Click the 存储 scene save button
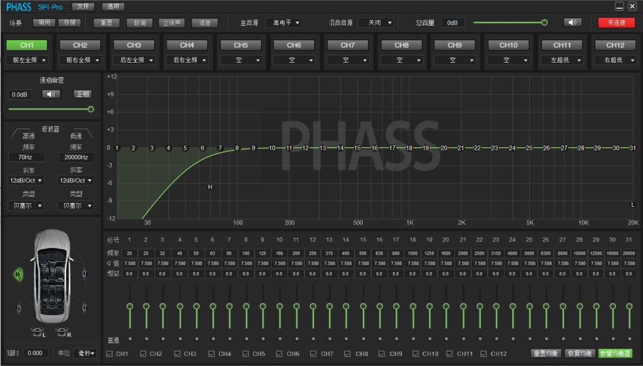 tap(69, 23)
